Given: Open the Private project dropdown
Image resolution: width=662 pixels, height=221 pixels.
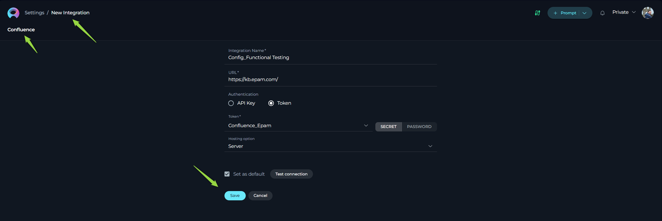Looking at the screenshot, I should click(x=624, y=12).
